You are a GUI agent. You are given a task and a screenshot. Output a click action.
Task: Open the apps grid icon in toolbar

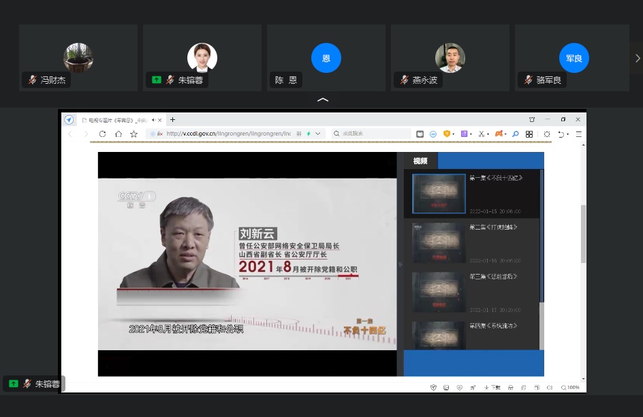click(x=529, y=134)
